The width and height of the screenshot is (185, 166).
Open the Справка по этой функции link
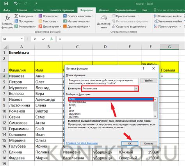click(x=82, y=143)
